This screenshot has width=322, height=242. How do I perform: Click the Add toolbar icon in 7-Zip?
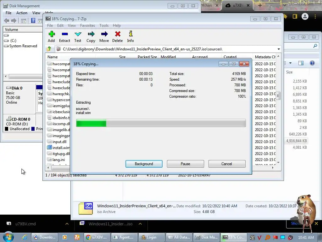[52, 34]
